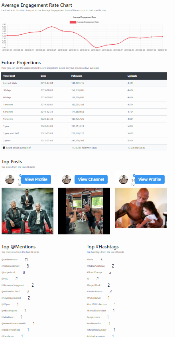Click the View Channel button
Screen dimensions: 175x337
tap(91, 179)
